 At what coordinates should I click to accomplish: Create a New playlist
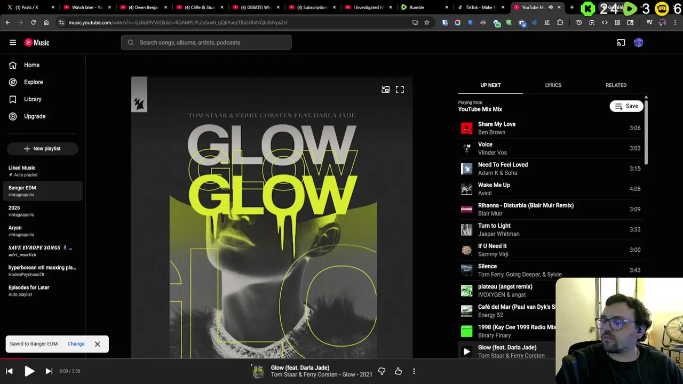click(x=43, y=149)
